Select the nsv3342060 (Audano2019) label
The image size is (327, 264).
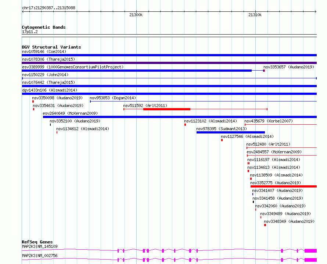coord(280,206)
